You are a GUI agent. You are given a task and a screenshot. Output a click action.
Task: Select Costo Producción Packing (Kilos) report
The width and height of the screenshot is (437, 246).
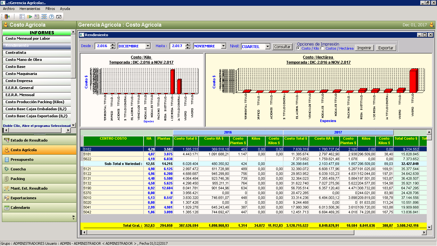click(x=37, y=102)
